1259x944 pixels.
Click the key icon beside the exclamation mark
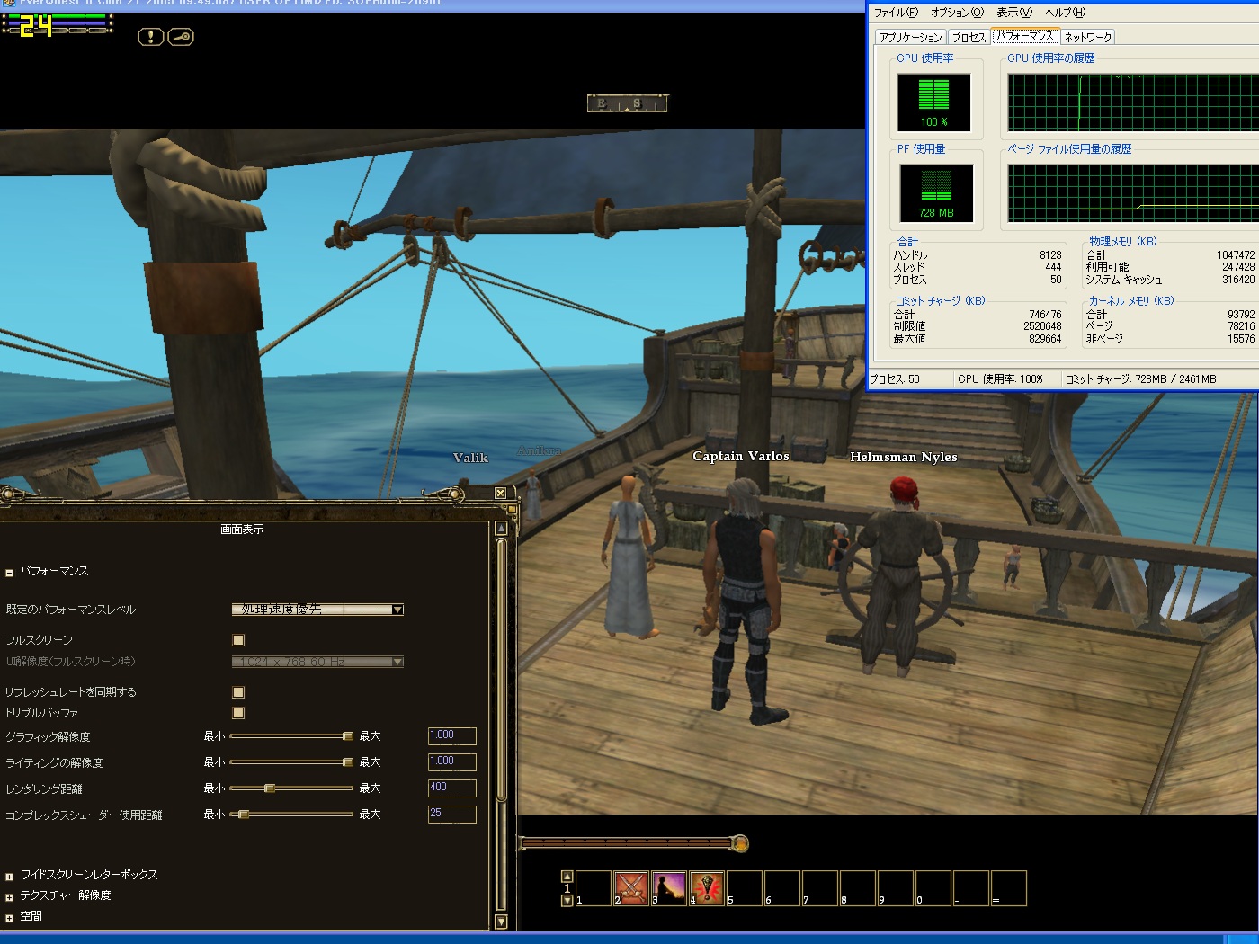181,37
